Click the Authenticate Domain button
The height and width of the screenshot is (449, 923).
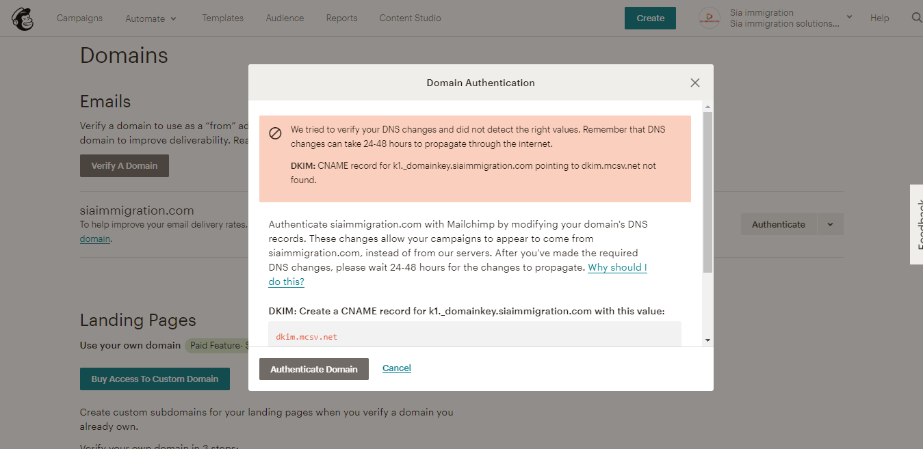click(x=314, y=369)
